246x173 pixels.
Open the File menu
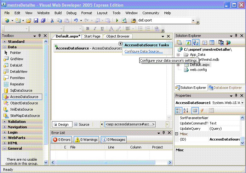click(7, 13)
